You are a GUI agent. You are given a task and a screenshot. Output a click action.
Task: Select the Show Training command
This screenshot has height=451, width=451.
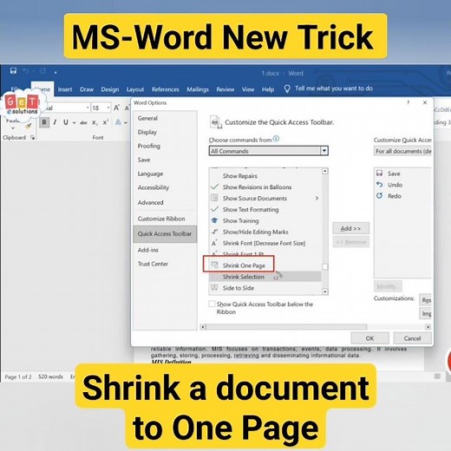[x=265, y=221]
